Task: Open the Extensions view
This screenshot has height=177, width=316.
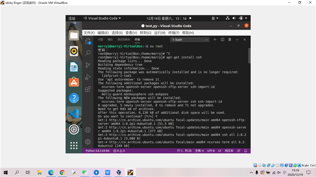Action: [x=88, y=89]
